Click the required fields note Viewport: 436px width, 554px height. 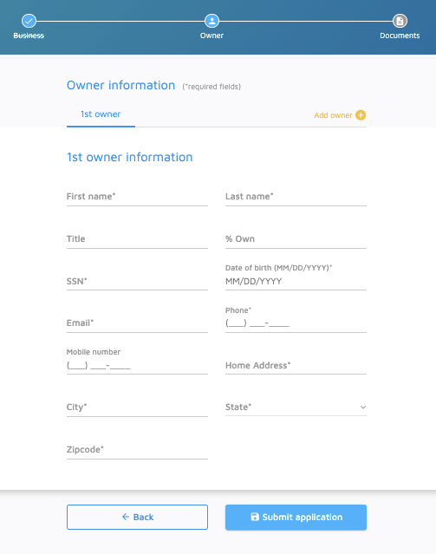click(211, 87)
